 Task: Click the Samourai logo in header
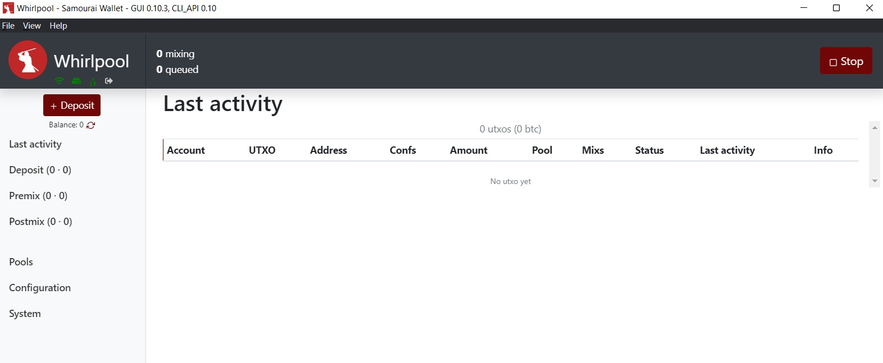coord(28,60)
